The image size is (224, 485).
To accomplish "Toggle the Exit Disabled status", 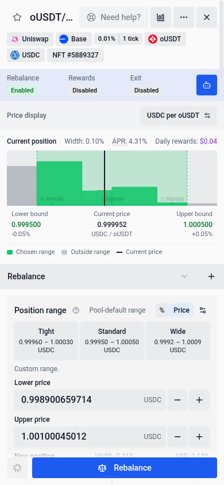I will click(x=146, y=90).
